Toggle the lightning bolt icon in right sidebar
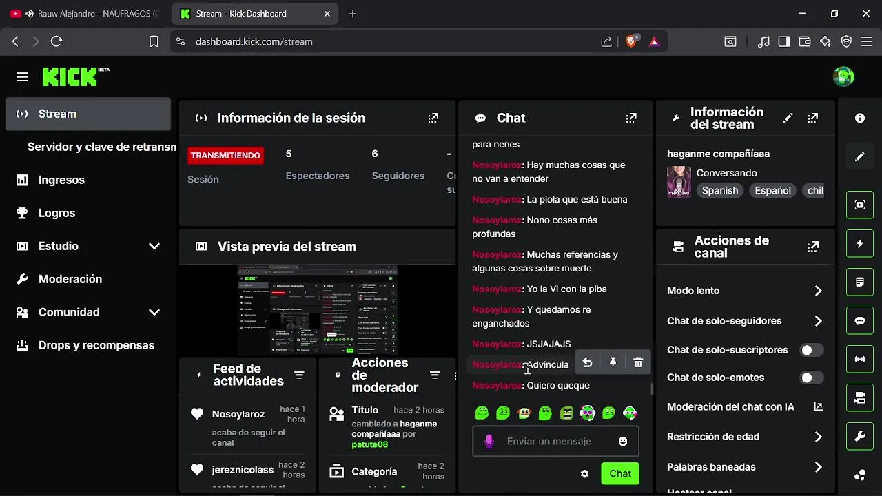Image resolution: width=882 pixels, height=496 pixels. 860,243
